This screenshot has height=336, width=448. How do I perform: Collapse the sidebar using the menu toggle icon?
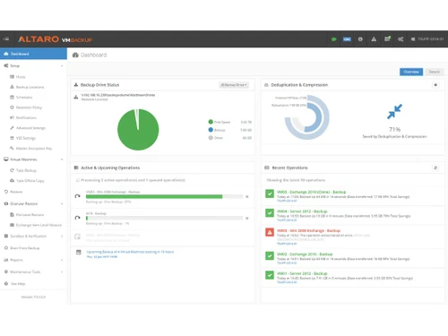(6, 39)
